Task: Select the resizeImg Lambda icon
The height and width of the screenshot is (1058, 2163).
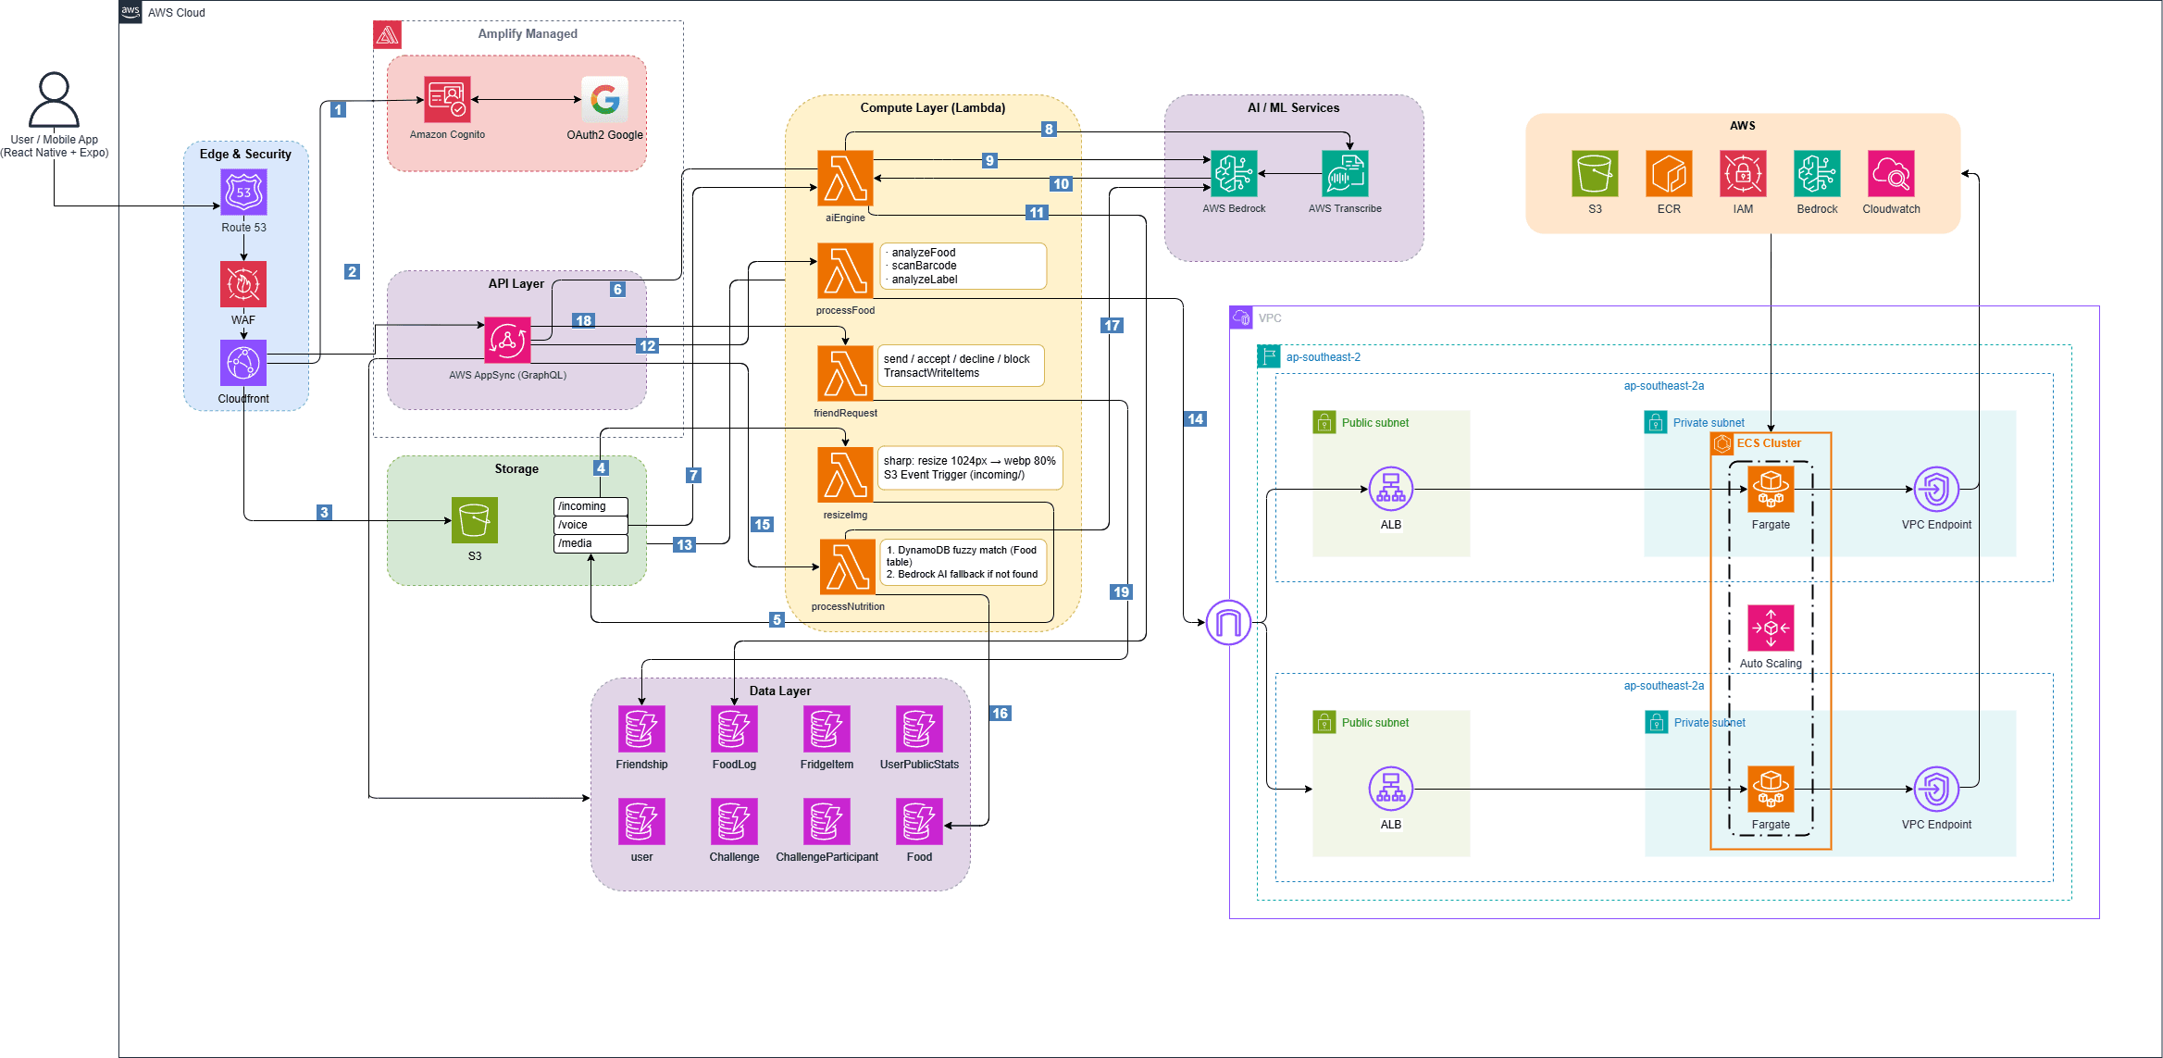Action: tap(845, 475)
